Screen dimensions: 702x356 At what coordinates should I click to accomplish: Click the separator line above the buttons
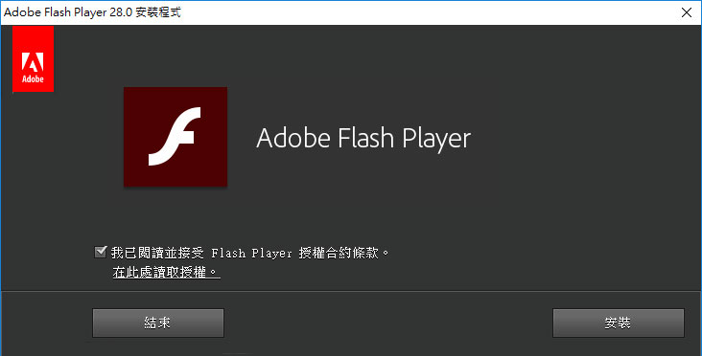coord(351,291)
